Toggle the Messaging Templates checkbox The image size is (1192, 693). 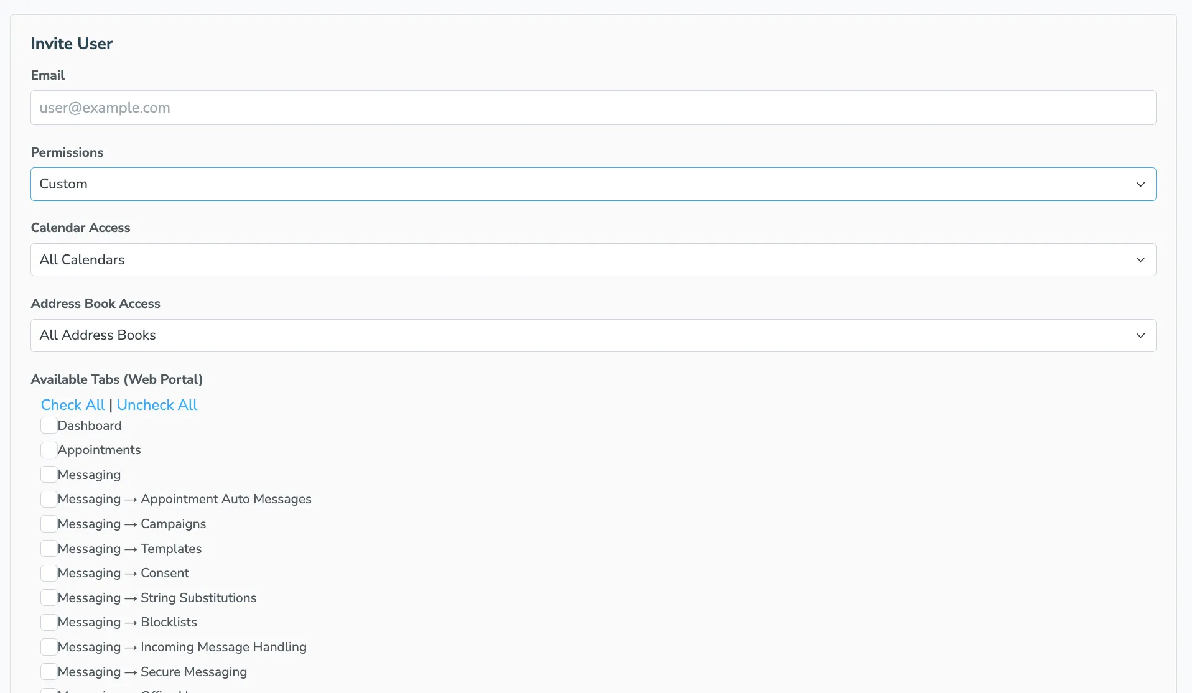pyautogui.click(x=49, y=549)
